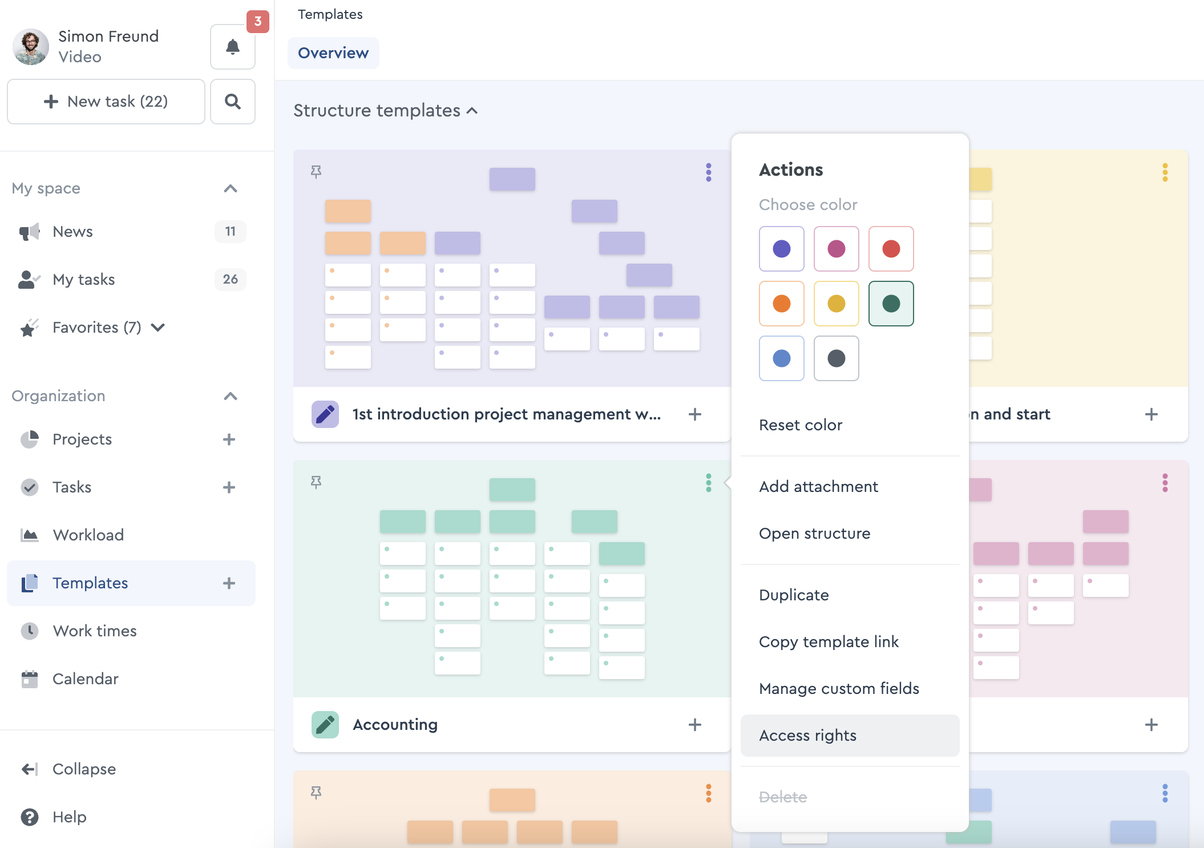
Task: Click plus on the pink template card
Action: (x=1152, y=725)
